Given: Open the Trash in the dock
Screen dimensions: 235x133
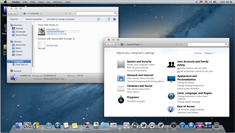Looking at the screenshot, I should (x=216, y=125).
